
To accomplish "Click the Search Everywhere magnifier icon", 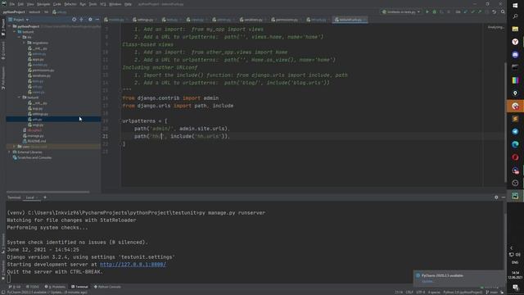I will point(503,11).
